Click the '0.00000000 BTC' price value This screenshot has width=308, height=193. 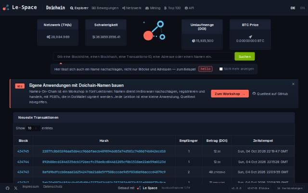pos(250,41)
